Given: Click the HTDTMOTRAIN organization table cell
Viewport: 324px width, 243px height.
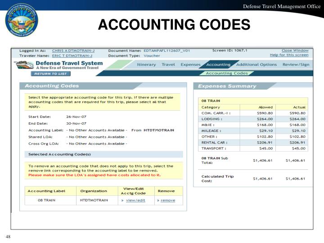Looking at the screenshot, I should 94,200.
